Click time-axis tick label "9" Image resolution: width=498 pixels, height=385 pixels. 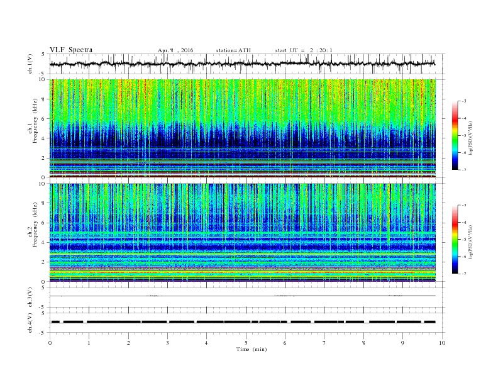click(x=402, y=343)
